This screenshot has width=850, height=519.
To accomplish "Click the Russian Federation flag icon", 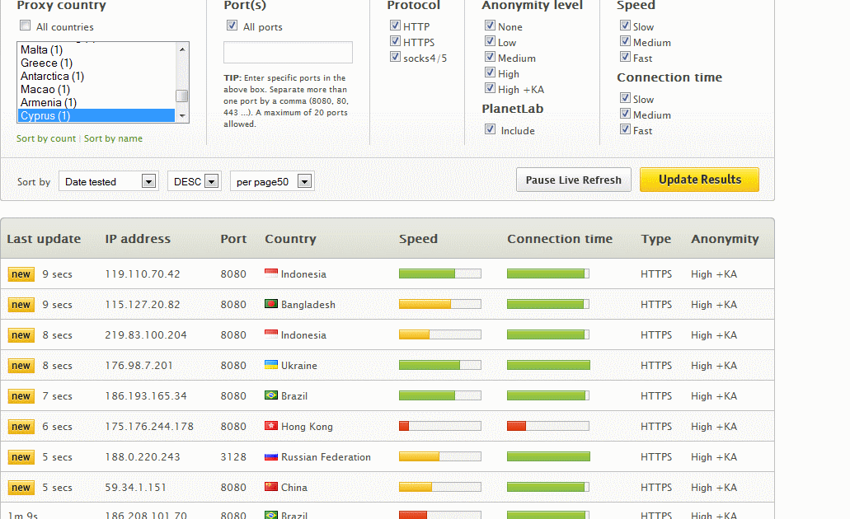I will click(271, 456).
